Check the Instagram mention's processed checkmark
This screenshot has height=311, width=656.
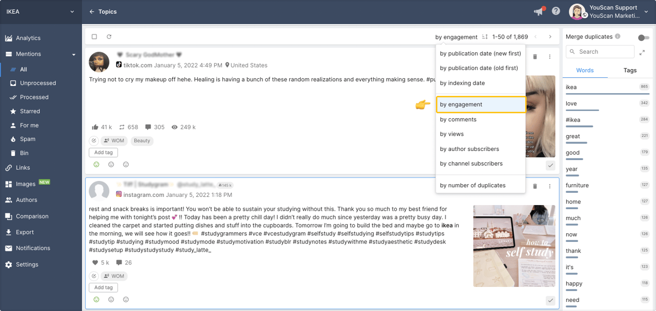550,301
